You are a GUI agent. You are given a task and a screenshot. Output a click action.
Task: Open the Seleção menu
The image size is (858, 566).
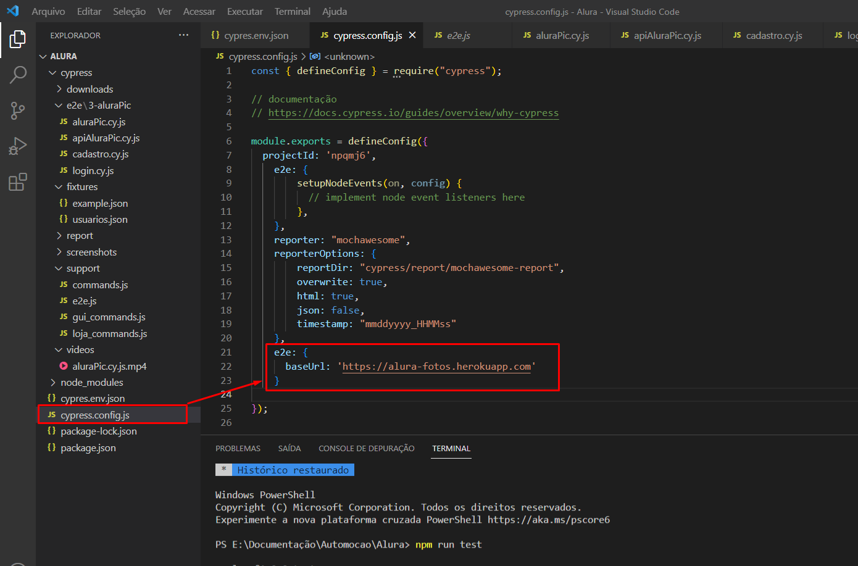pyautogui.click(x=130, y=11)
